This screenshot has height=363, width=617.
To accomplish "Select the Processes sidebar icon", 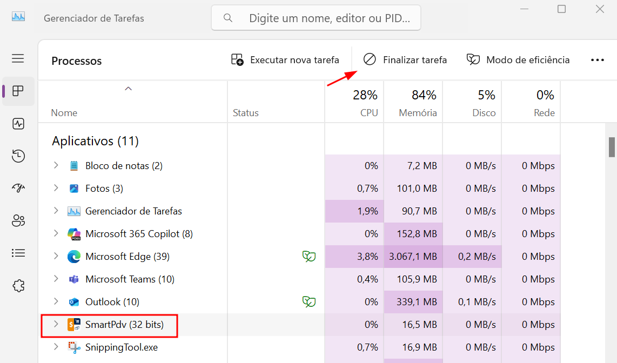I will pyautogui.click(x=18, y=91).
